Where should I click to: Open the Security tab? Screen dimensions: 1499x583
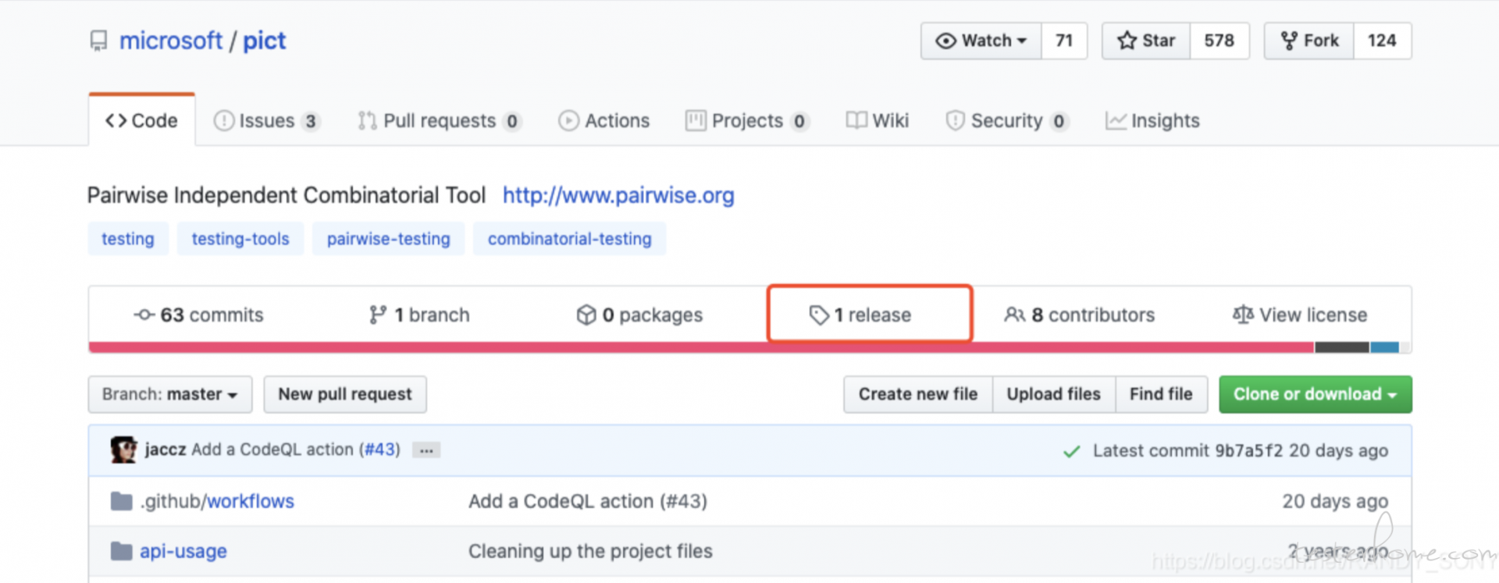pyautogui.click(x=1006, y=121)
